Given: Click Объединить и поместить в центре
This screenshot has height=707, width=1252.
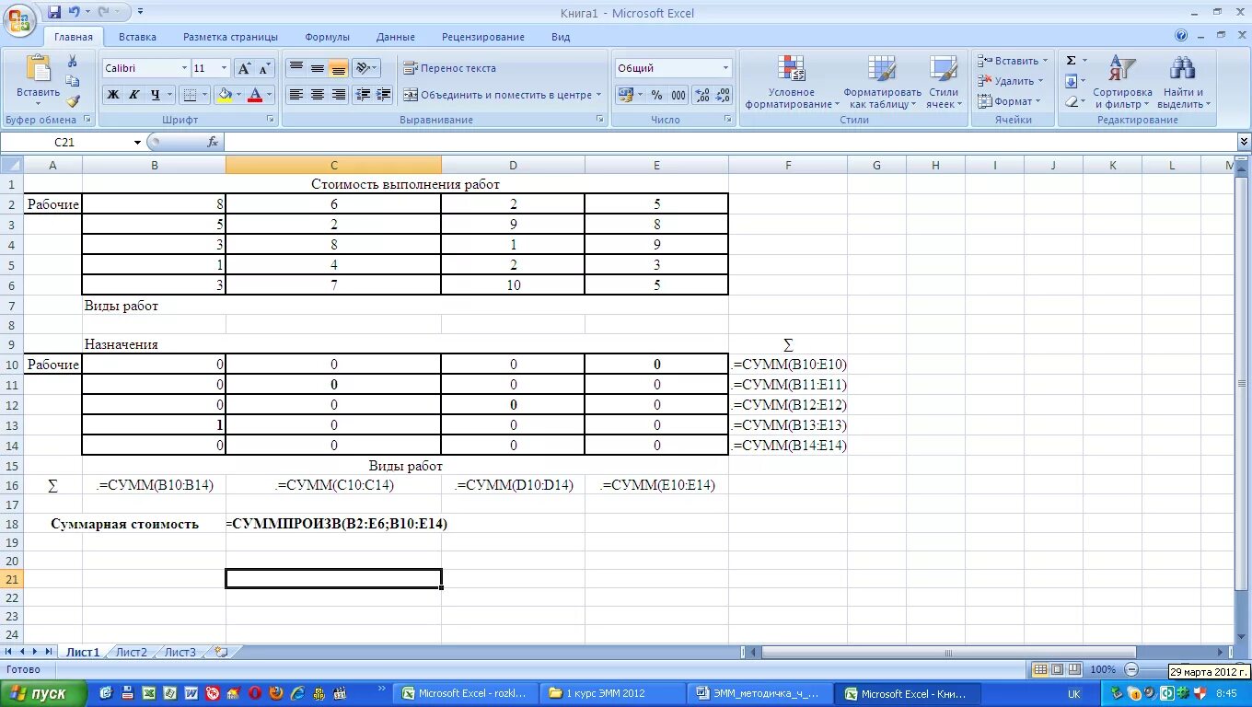Looking at the screenshot, I should tap(502, 94).
